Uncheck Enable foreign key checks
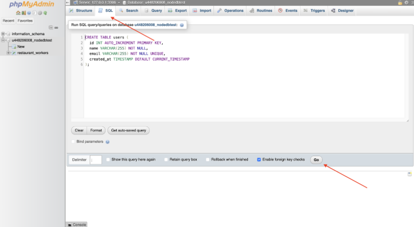The height and width of the screenshot is (227, 414). pyautogui.click(x=259, y=159)
